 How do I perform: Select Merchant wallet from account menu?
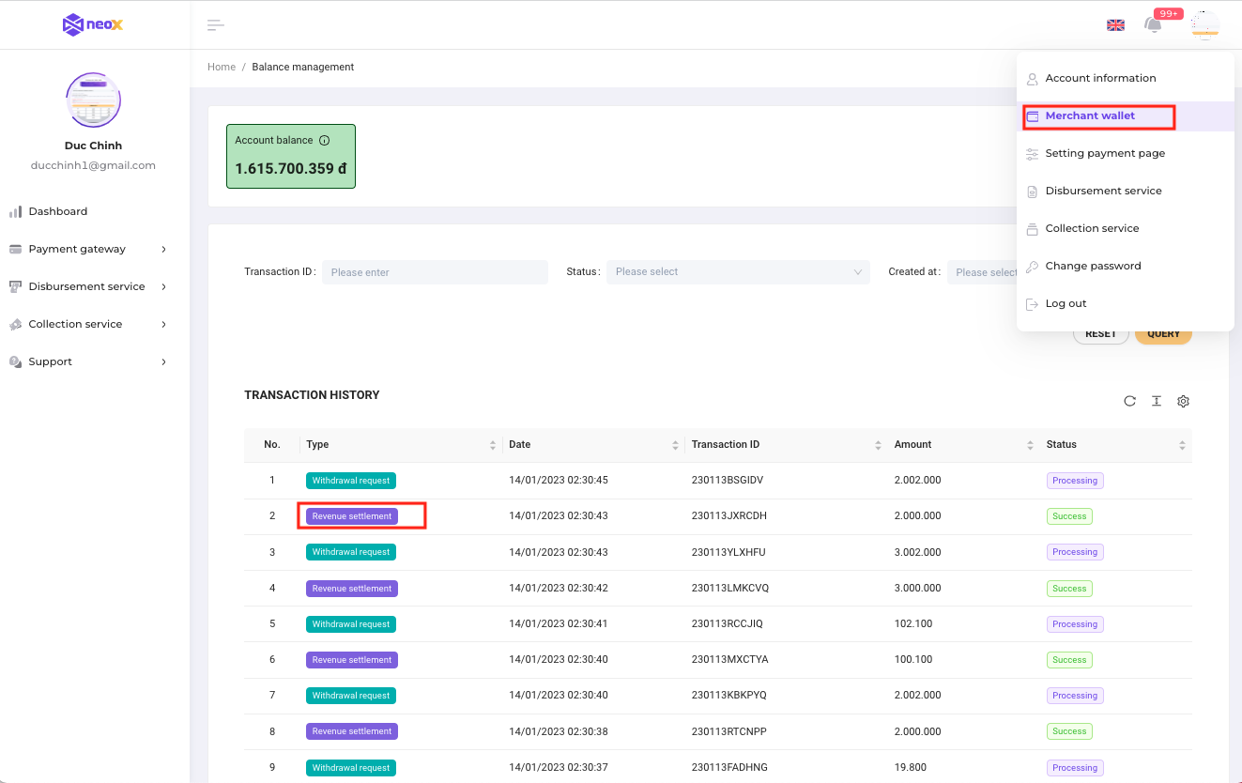1090,116
